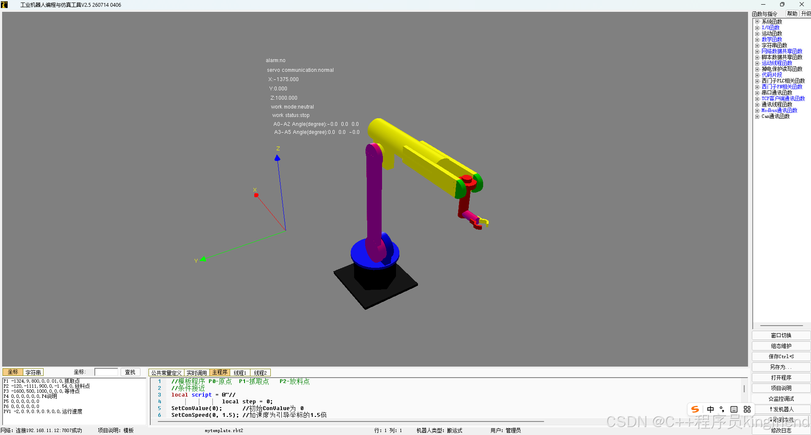Select coordinate row P4说明
This screenshot has height=435, width=811.
pos(30,396)
